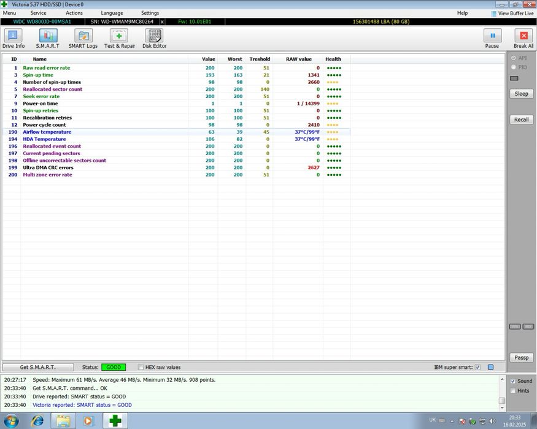Click the blue square beside IBM super smart
This screenshot has height=429, width=537.
coord(490,367)
